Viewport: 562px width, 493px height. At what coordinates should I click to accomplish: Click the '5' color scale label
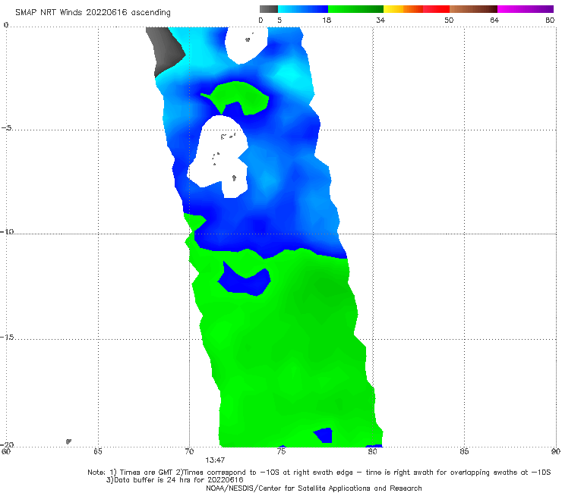coord(279,20)
